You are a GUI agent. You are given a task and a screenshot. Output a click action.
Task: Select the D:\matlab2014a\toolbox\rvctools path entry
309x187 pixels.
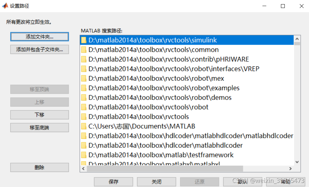point(137,116)
